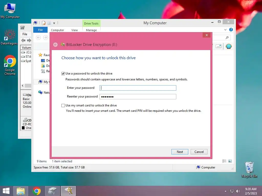Image resolution: width=262 pixels, height=196 pixels.
Task: Minimize the My Computer window
Action: [x=212, y=22]
